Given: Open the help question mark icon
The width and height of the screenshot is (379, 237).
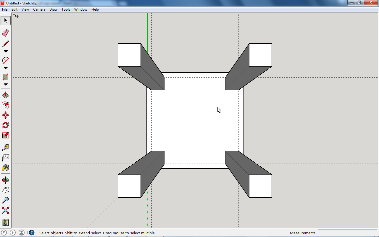Looking at the screenshot, I should [x=32, y=233].
